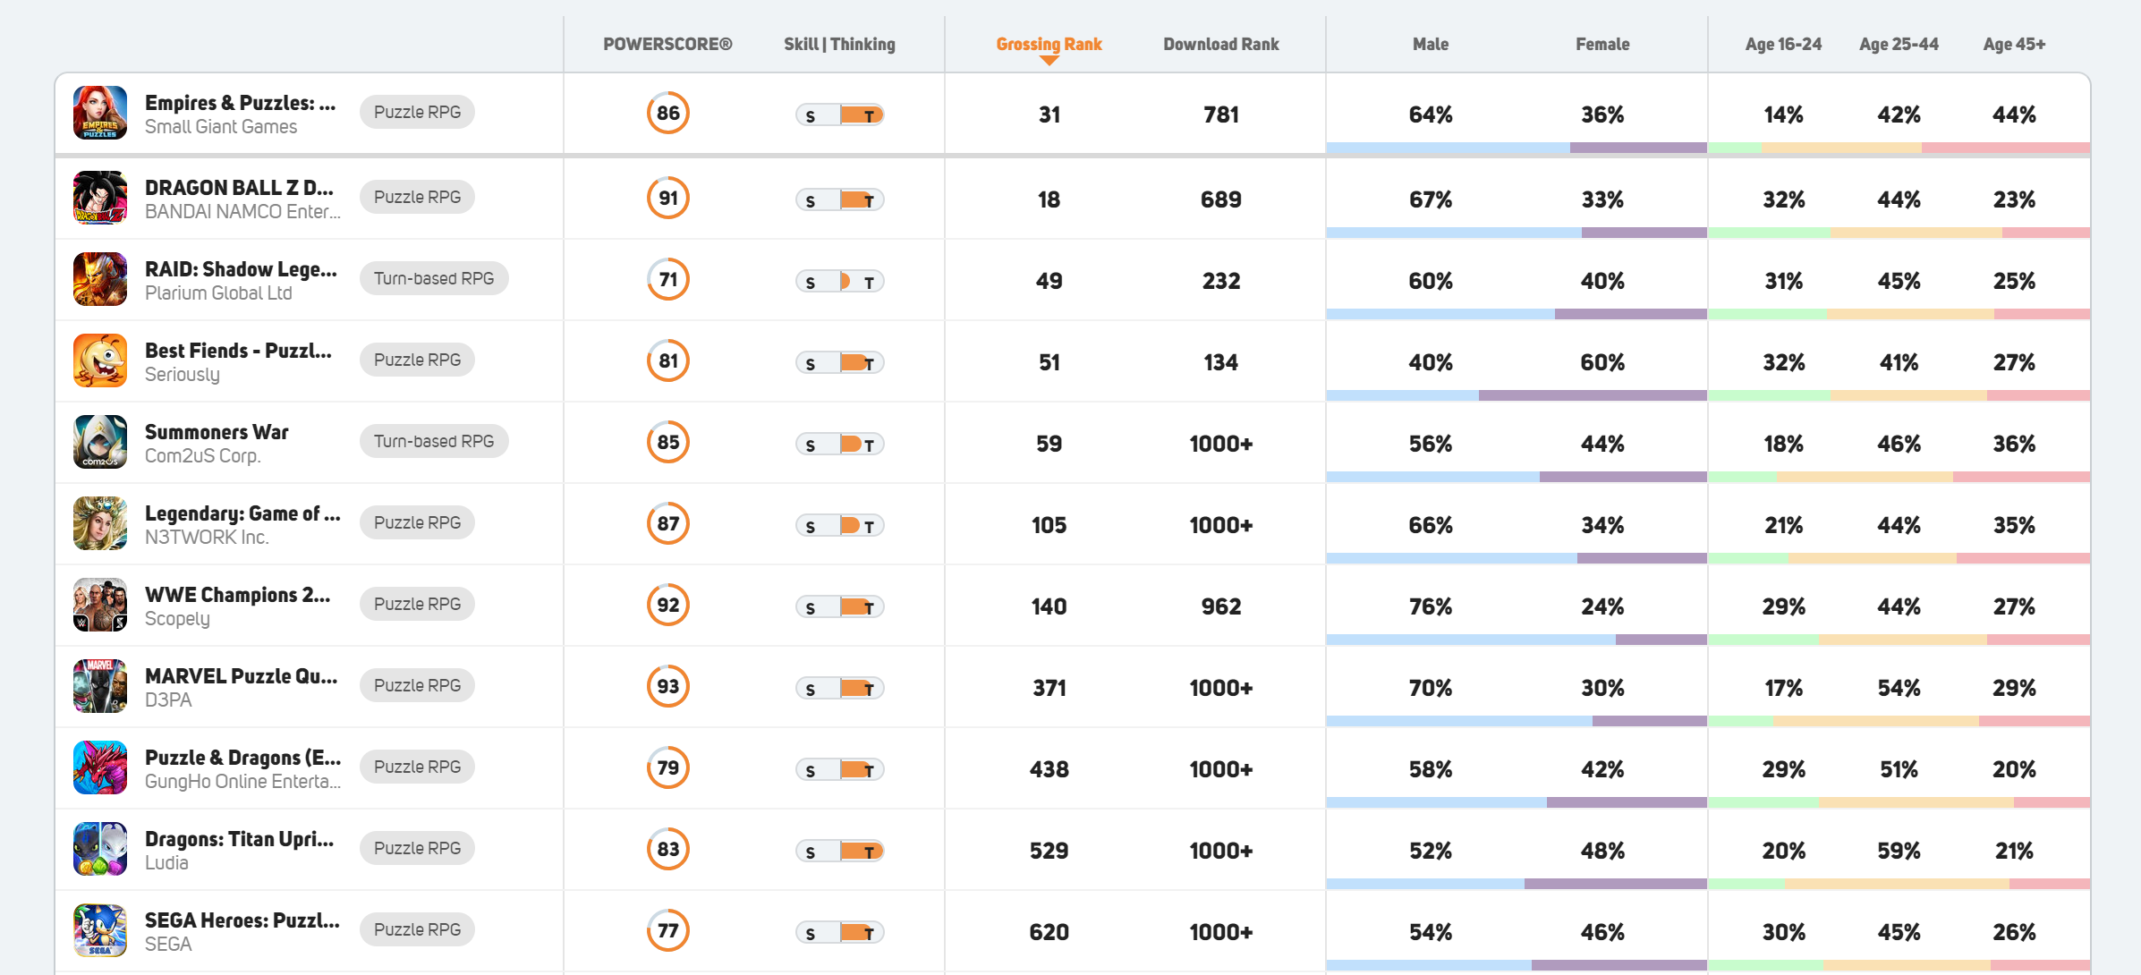Open the MARVEL Puzzle Quest app icon
Image resolution: width=2141 pixels, height=975 pixels.
(100, 686)
